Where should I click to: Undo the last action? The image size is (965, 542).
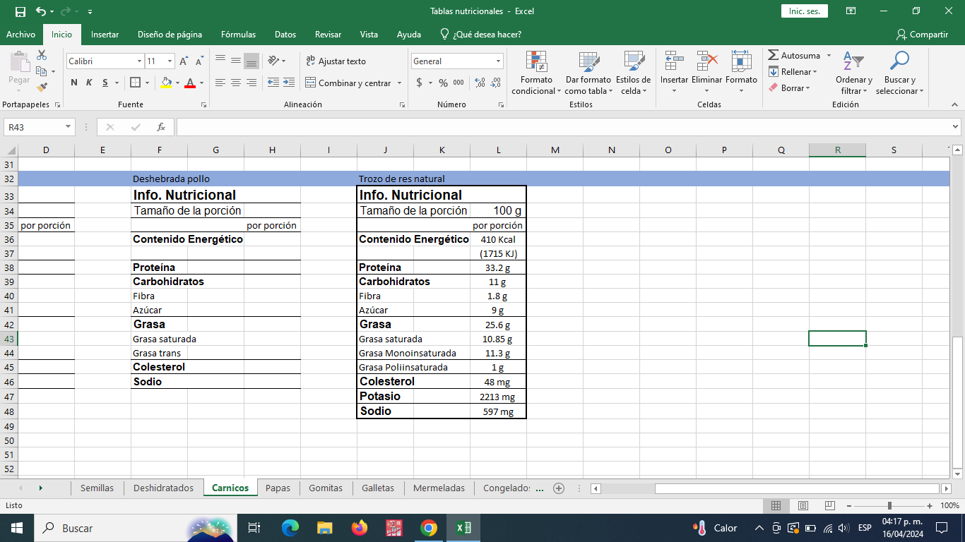(x=41, y=11)
